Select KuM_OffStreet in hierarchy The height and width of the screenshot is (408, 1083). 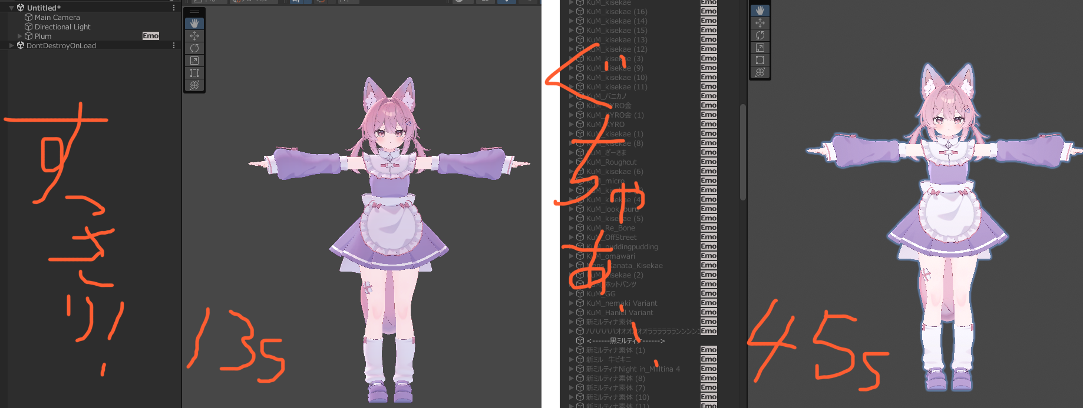point(612,238)
